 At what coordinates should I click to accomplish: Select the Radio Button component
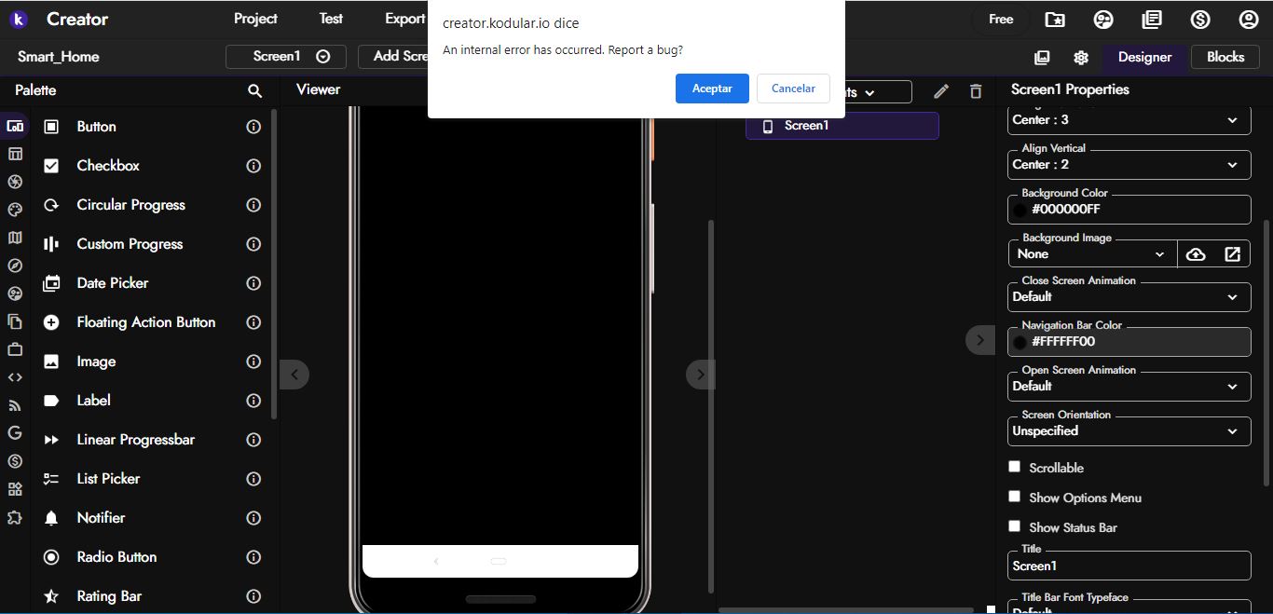[116, 557]
